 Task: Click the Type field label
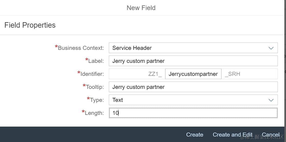tap(97, 100)
